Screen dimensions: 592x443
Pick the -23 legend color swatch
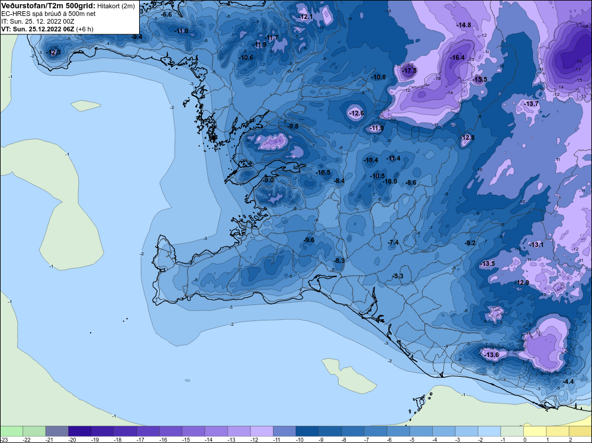11,431
